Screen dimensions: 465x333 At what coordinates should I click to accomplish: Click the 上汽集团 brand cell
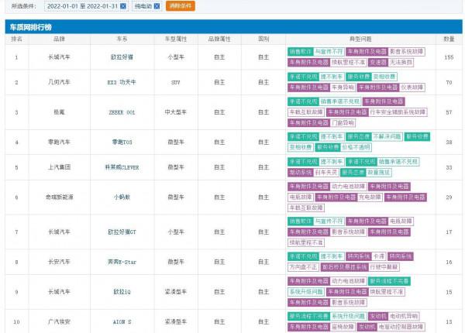click(60, 167)
